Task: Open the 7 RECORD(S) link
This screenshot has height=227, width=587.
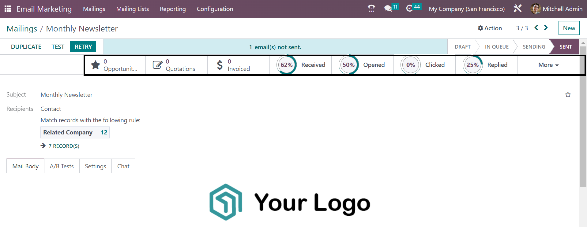Action: point(64,146)
